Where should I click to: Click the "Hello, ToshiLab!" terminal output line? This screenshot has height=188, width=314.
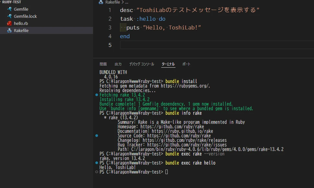117,167
